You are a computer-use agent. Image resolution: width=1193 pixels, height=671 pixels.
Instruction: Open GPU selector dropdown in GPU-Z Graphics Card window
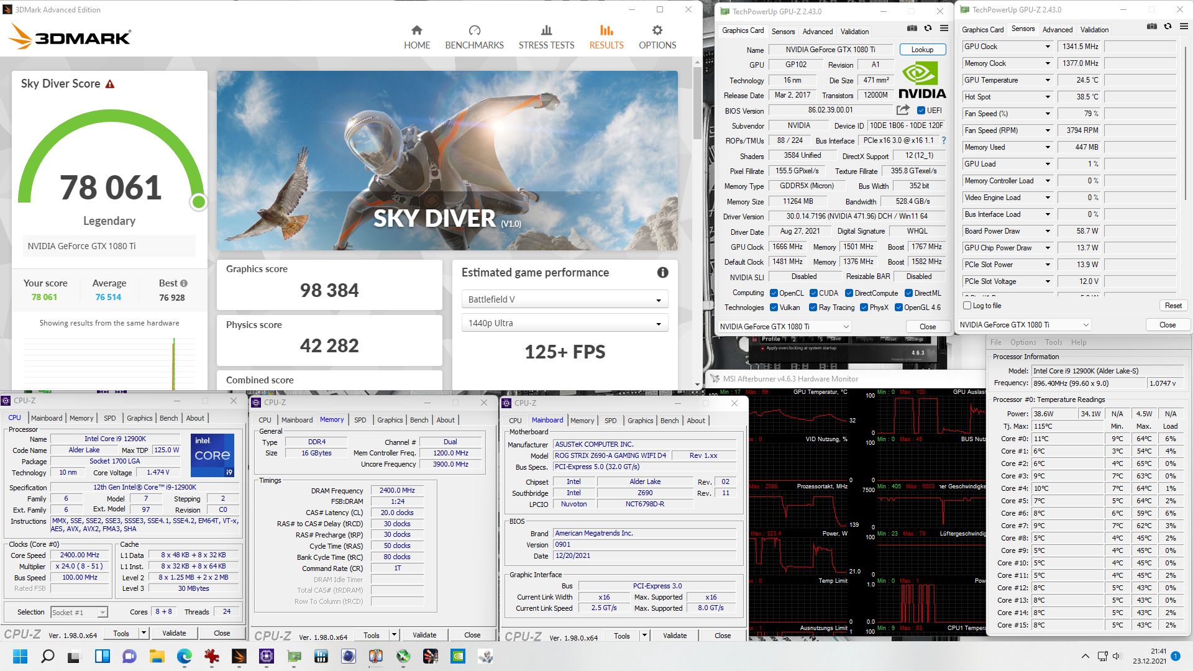[784, 327]
